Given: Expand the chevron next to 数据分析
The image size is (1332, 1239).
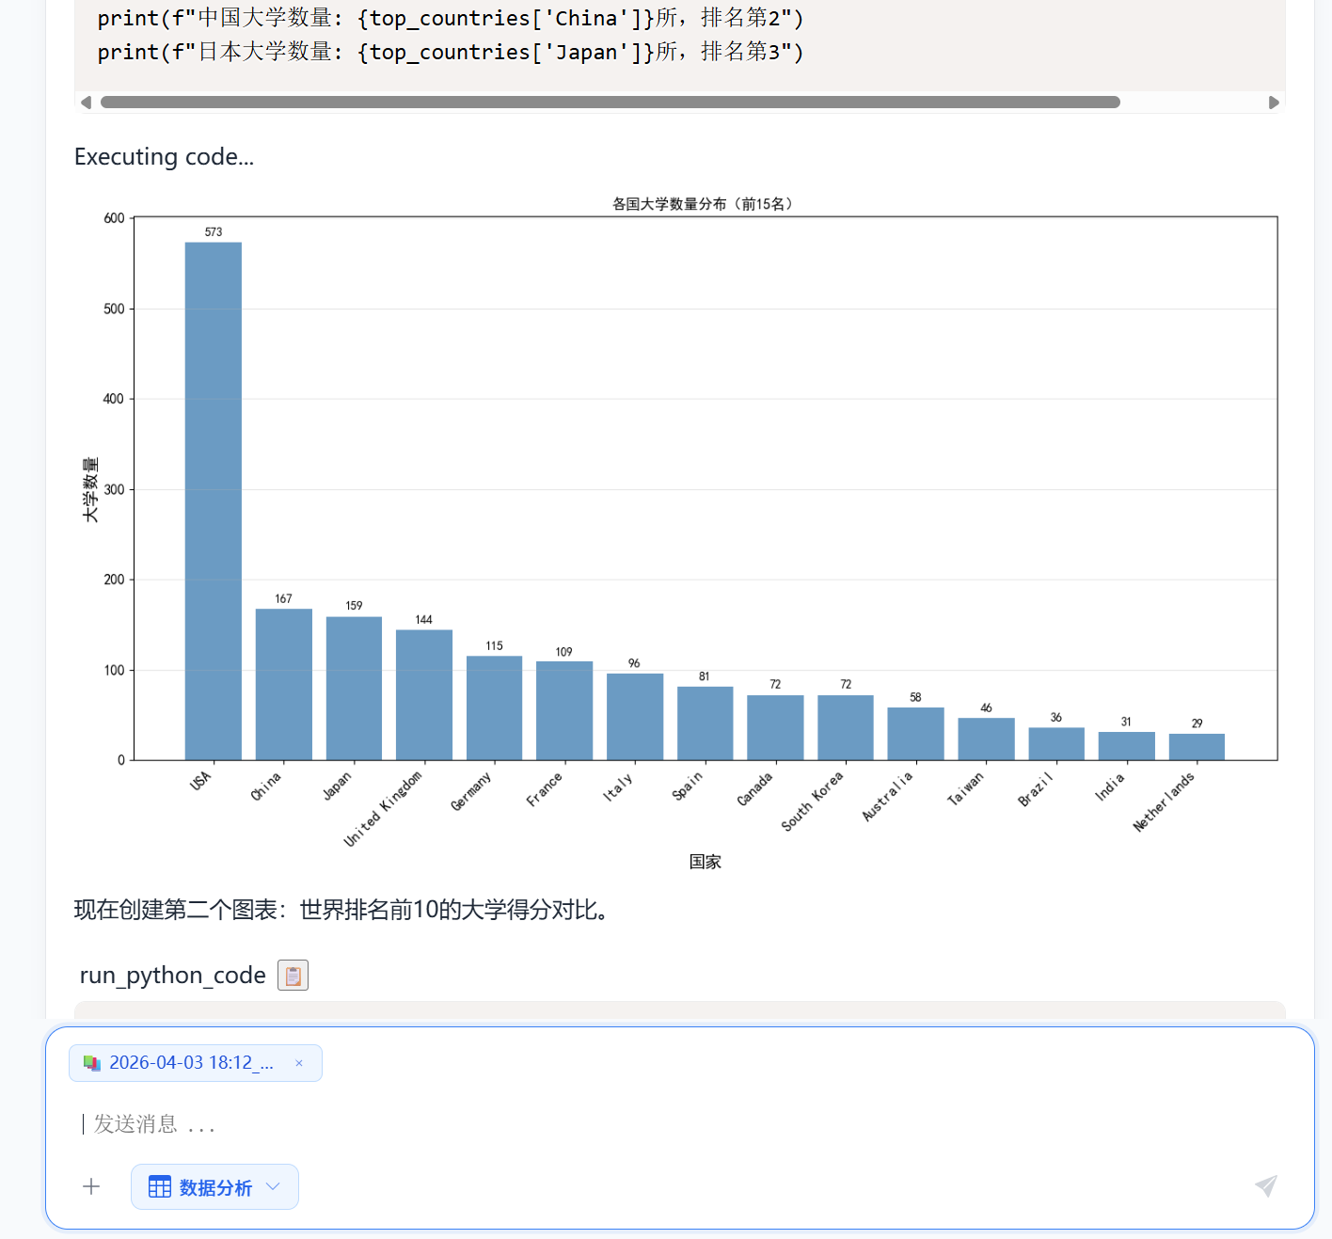Looking at the screenshot, I should (273, 1186).
